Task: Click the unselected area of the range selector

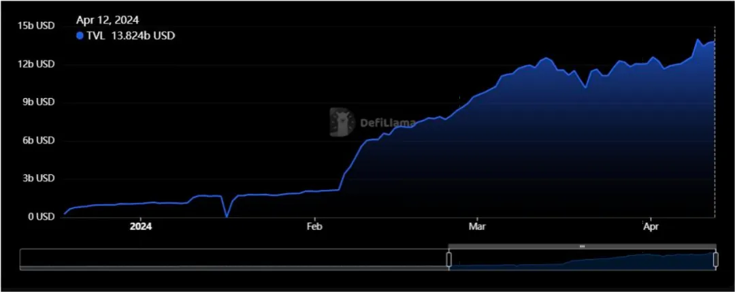Action: pyautogui.click(x=234, y=259)
